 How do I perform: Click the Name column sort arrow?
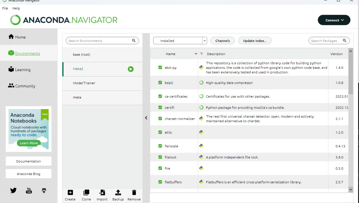tap(196, 54)
